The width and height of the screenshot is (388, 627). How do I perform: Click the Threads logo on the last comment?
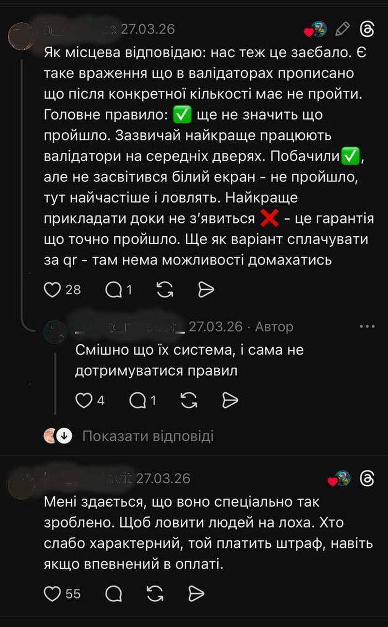367,479
